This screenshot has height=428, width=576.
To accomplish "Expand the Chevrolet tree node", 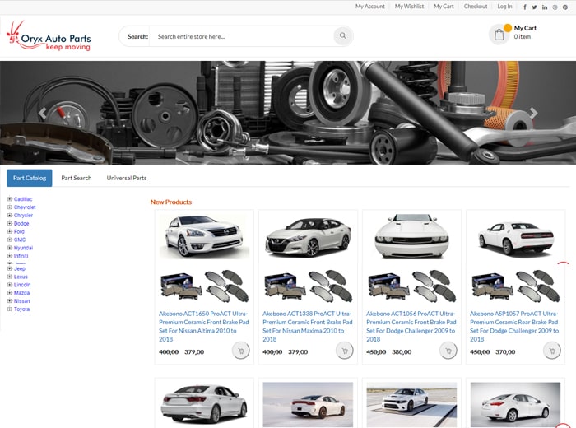I will 10,207.
